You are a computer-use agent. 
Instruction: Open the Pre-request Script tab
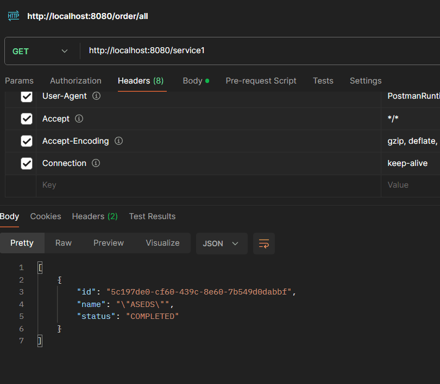click(x=261, y=81)
